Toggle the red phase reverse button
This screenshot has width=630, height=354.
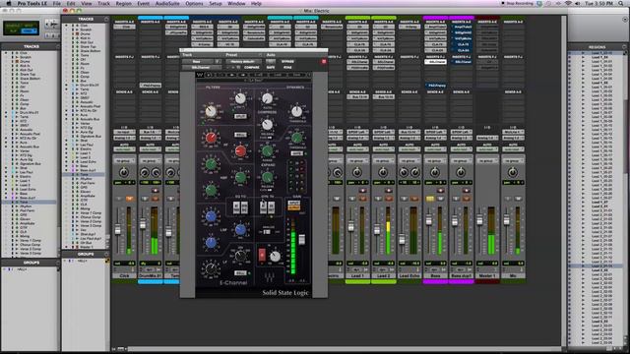[262, 255]
